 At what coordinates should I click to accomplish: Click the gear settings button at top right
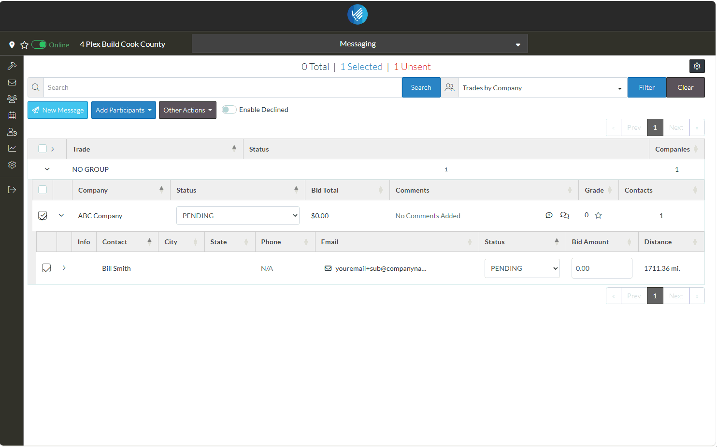pyautogui.click(x=697, y=66)
